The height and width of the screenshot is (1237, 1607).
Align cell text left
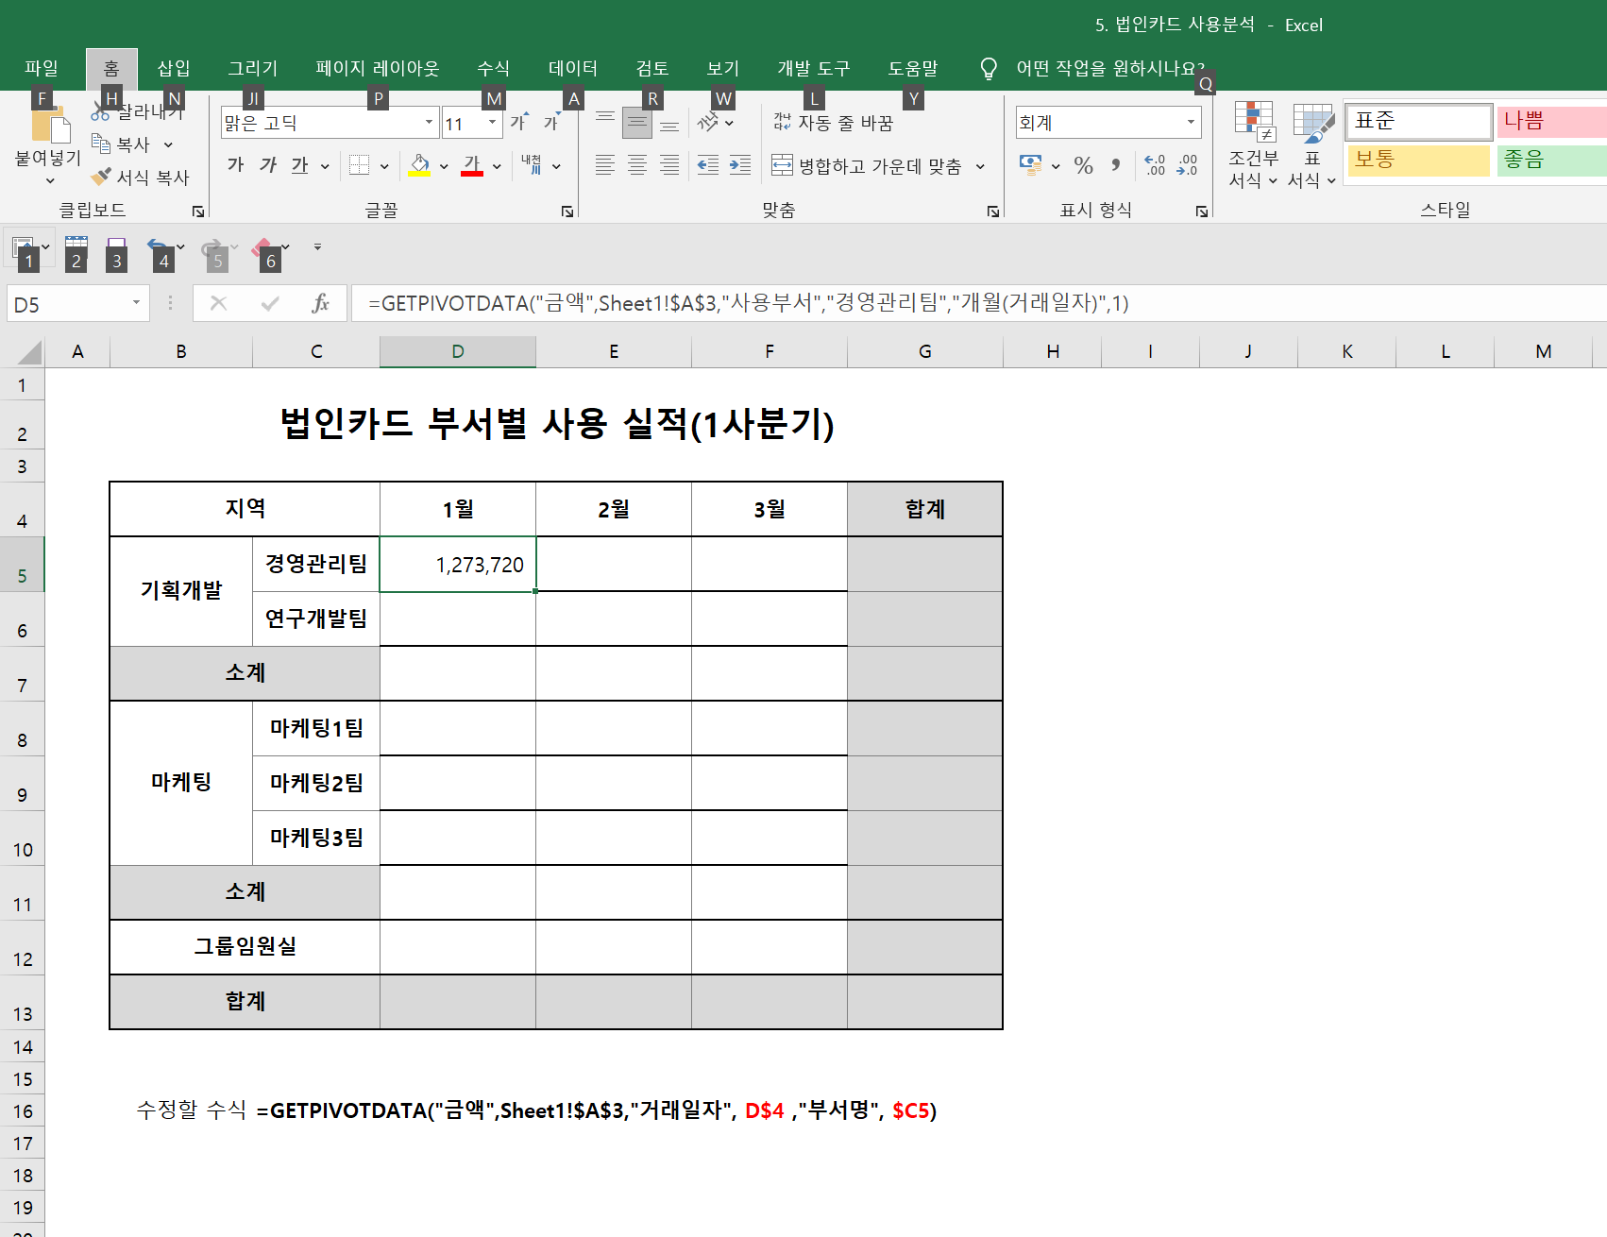605,165
